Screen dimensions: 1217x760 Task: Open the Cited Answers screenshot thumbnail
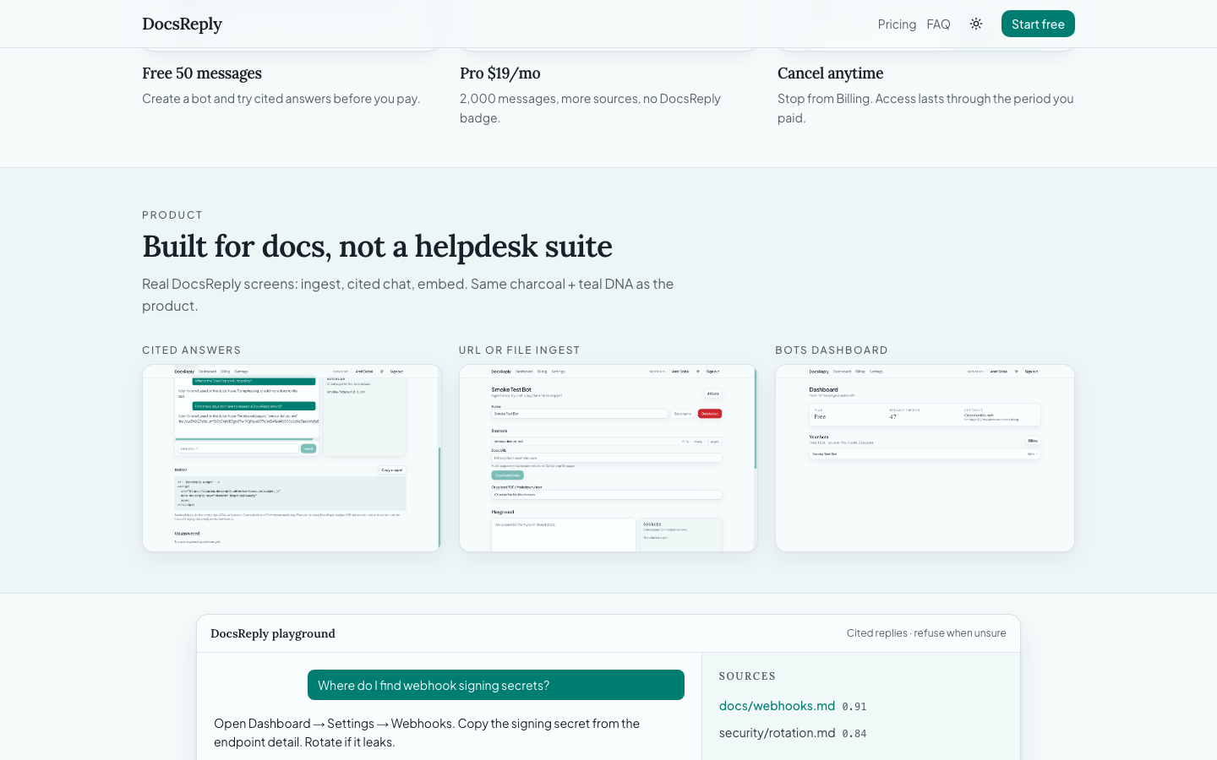292,458
